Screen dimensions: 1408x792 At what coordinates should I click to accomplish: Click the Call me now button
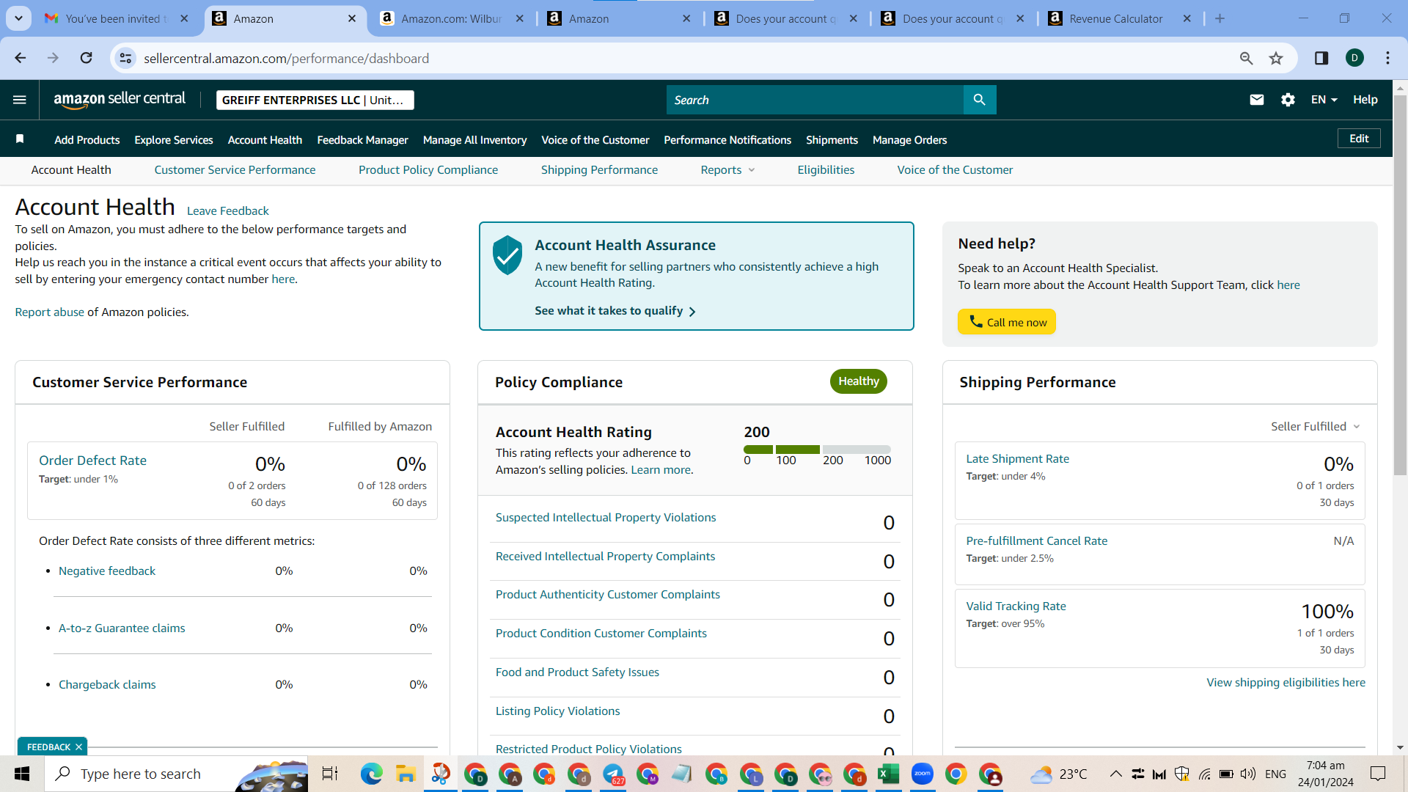(x=1007, y=322)
